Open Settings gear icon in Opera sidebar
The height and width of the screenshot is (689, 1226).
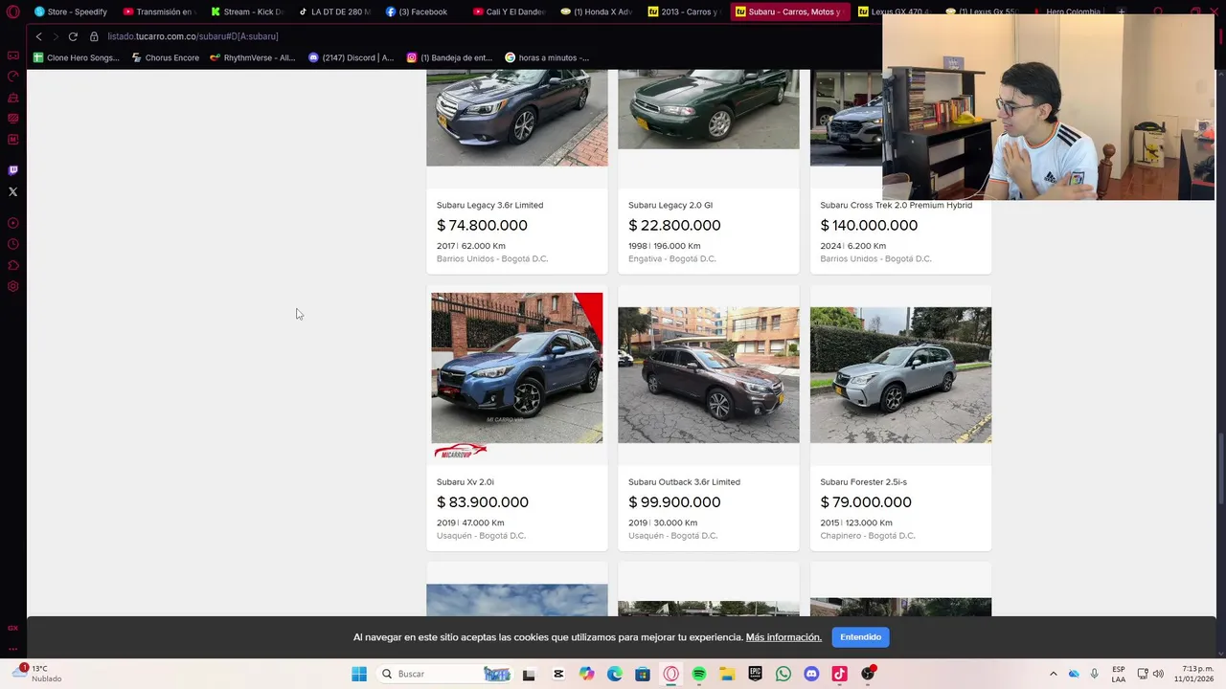point(12,286)
